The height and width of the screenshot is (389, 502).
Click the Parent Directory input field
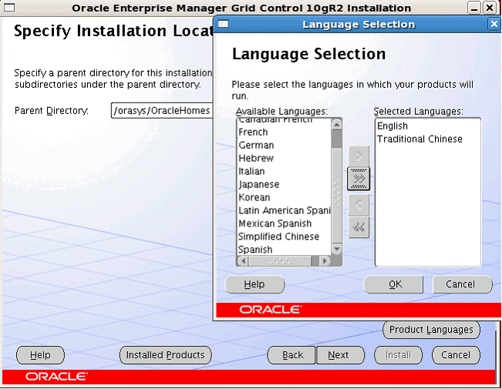click(x=162, y=111)
